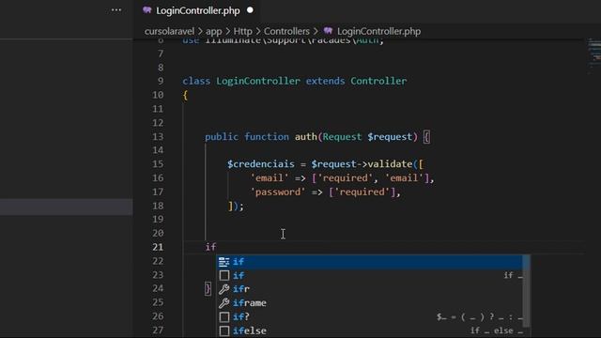Image resolution: width=601 pixels, height=338 pixels.
Task: Expand chevron after app breadcrumb
Action: coord(227,31)
